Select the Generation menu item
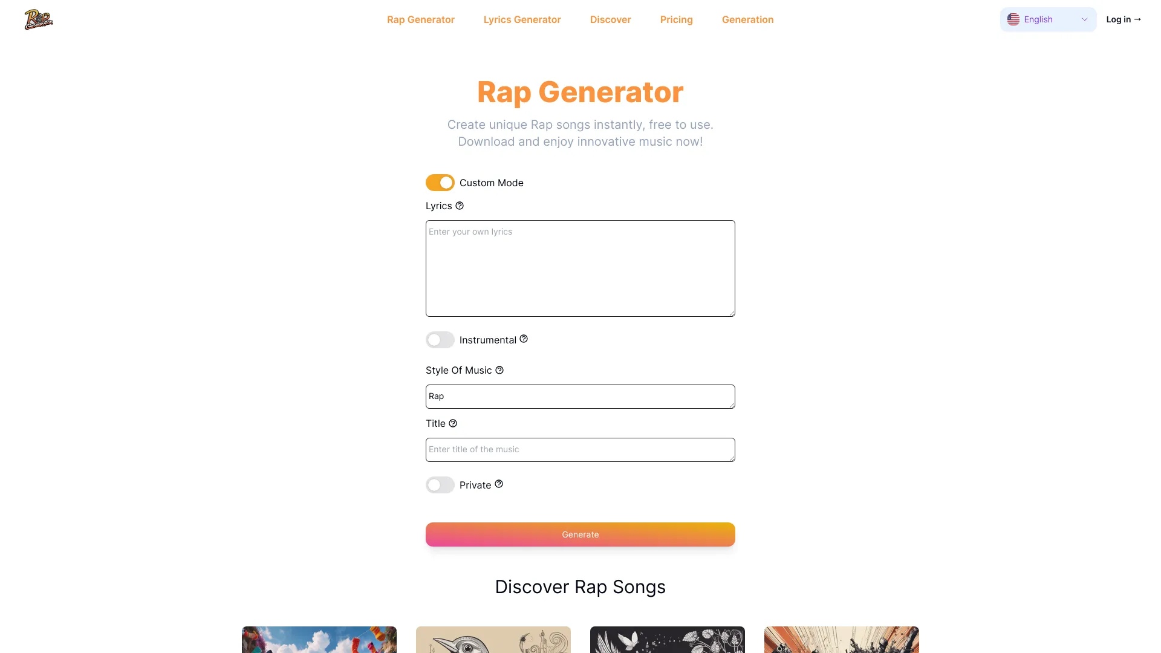 coord(748,19)
